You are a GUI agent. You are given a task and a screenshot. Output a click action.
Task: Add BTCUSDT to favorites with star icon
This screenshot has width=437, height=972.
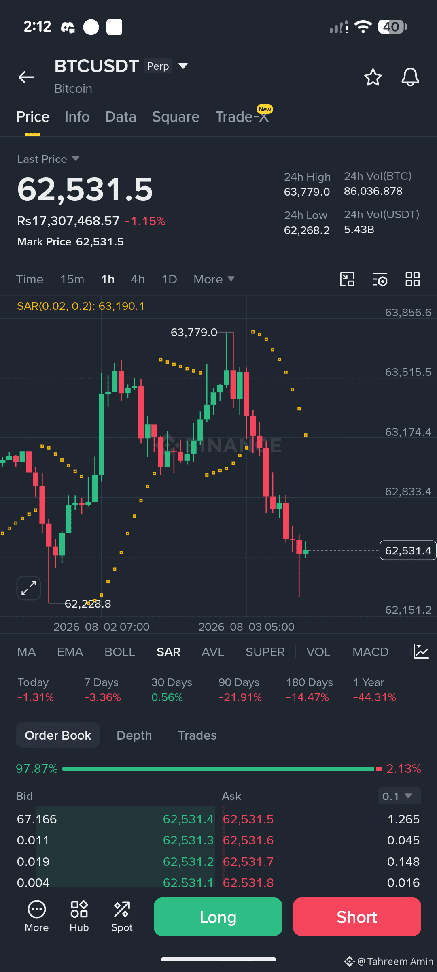373,77
